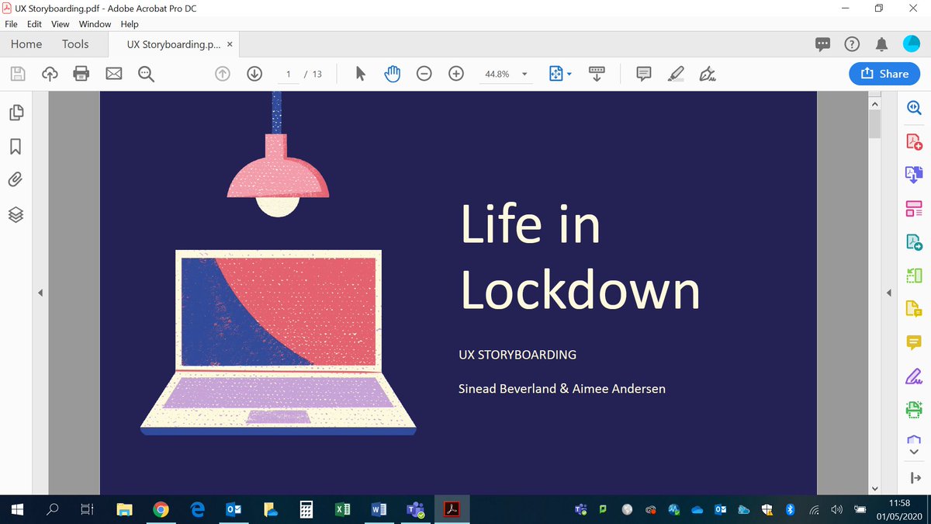
Task: Show more tools chevron in right pane
Action: pos(914,453)
